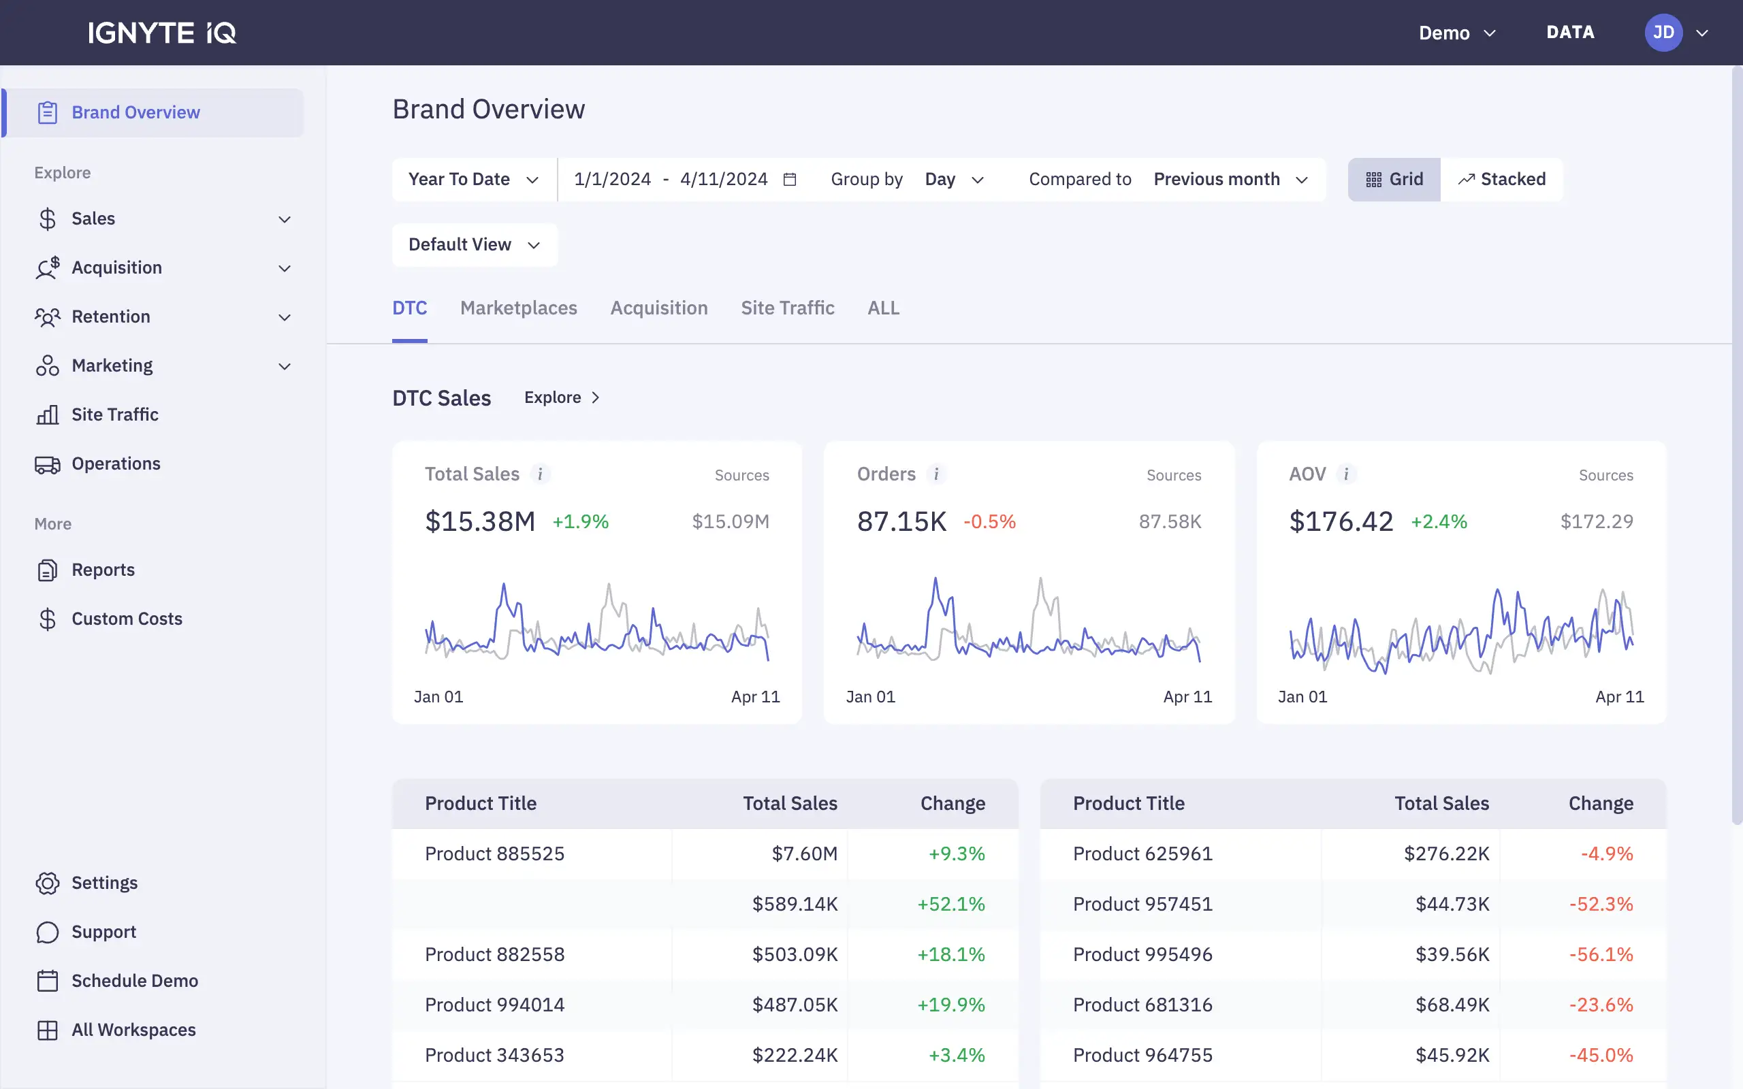Select the DTC tab

410,308
